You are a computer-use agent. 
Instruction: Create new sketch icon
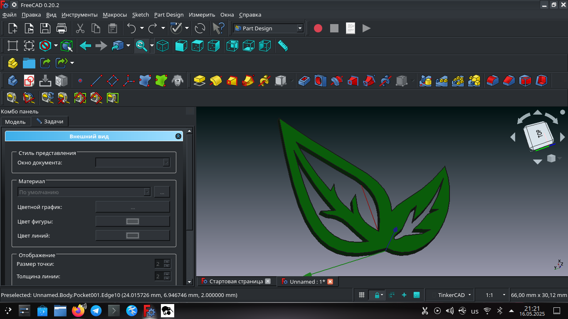point(29,80)
